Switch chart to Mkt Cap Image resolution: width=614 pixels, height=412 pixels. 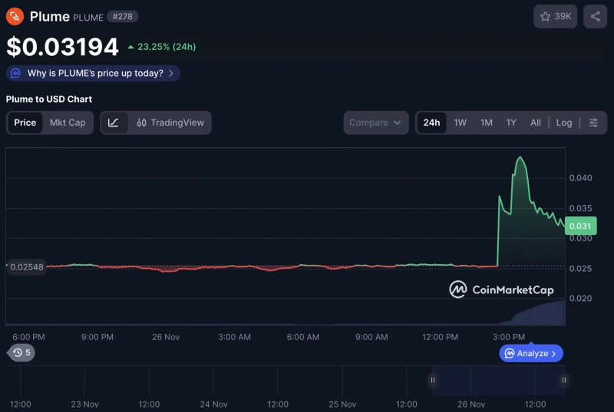click(68, 123)
